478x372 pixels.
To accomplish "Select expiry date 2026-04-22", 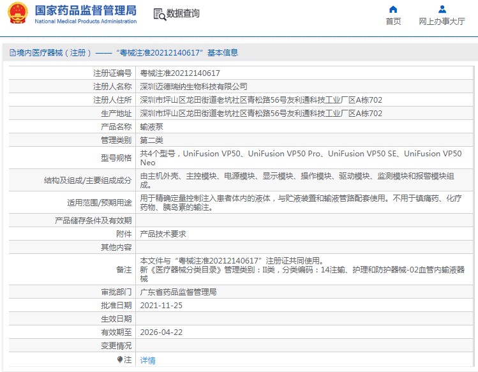I will pos(161,332).
